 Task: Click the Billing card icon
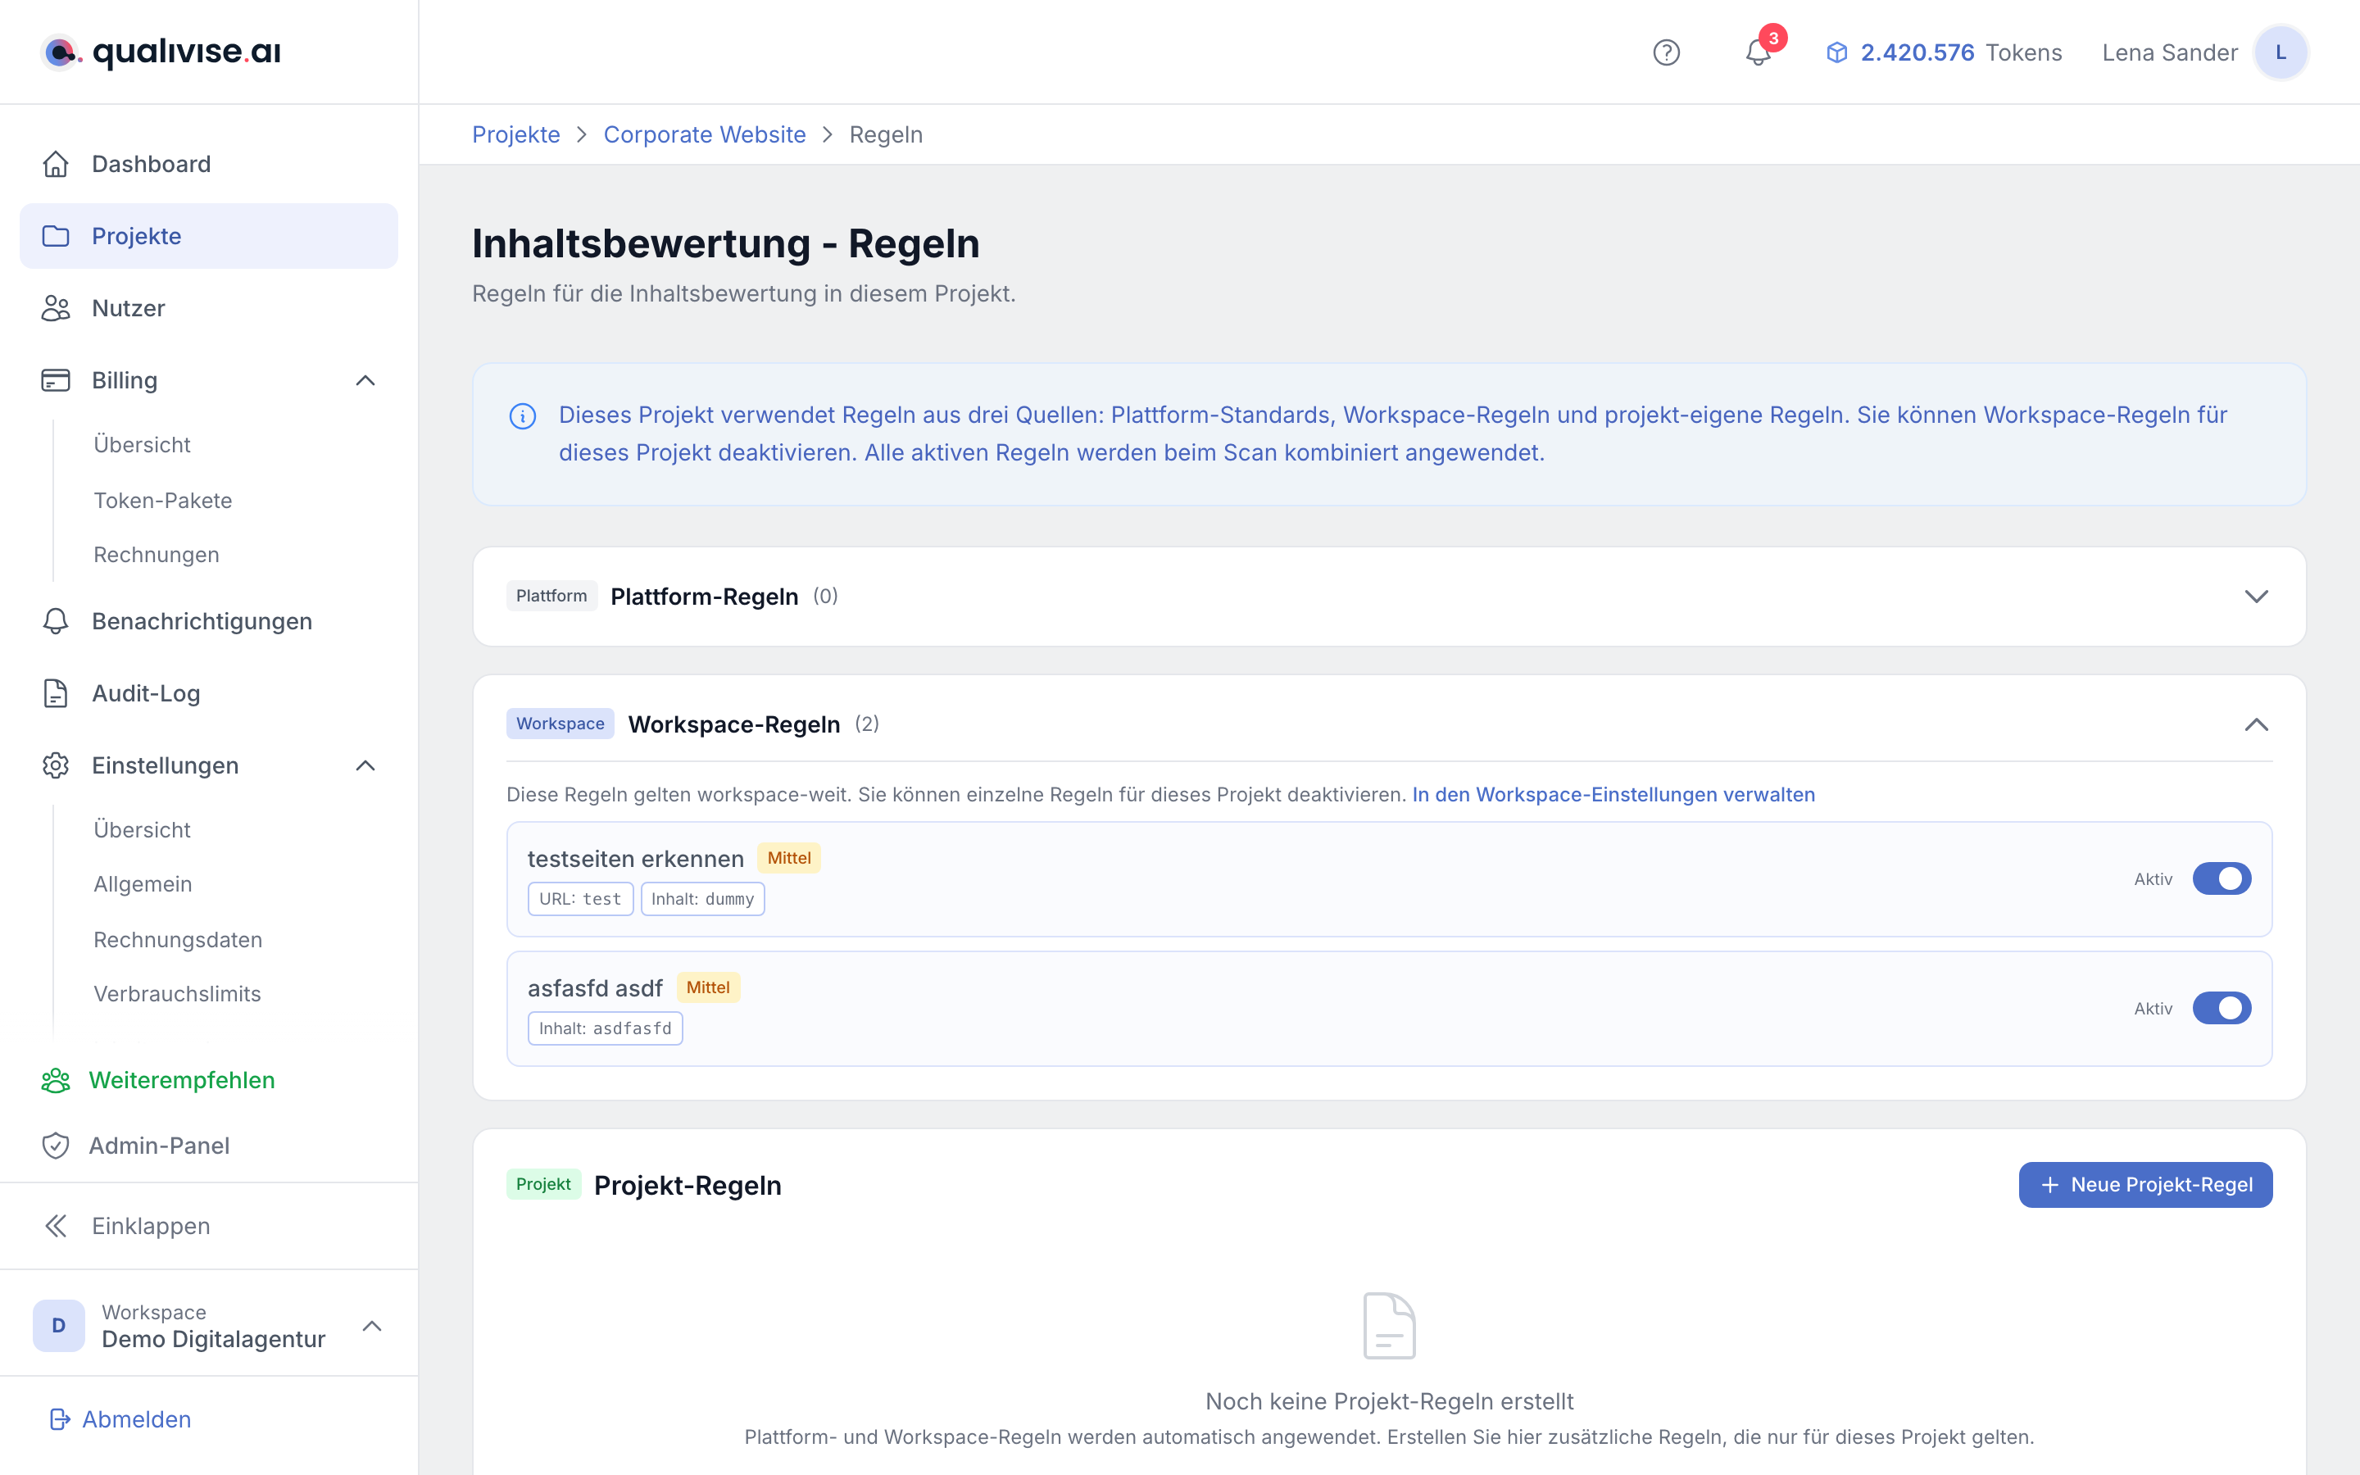[56, 380]
